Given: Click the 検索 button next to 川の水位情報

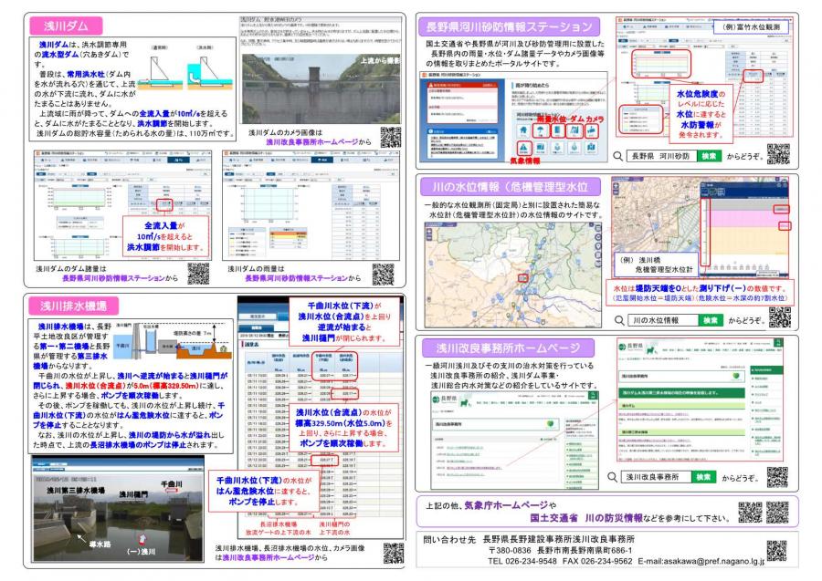Looking at the screenshot, I should point(711,320).
